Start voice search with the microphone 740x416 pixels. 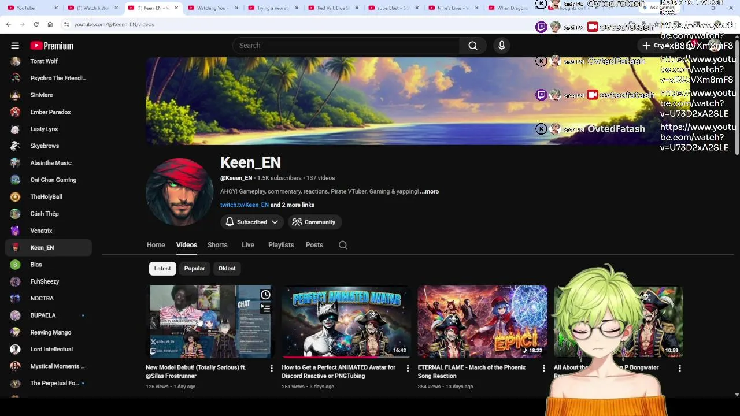tap(502, 46)
